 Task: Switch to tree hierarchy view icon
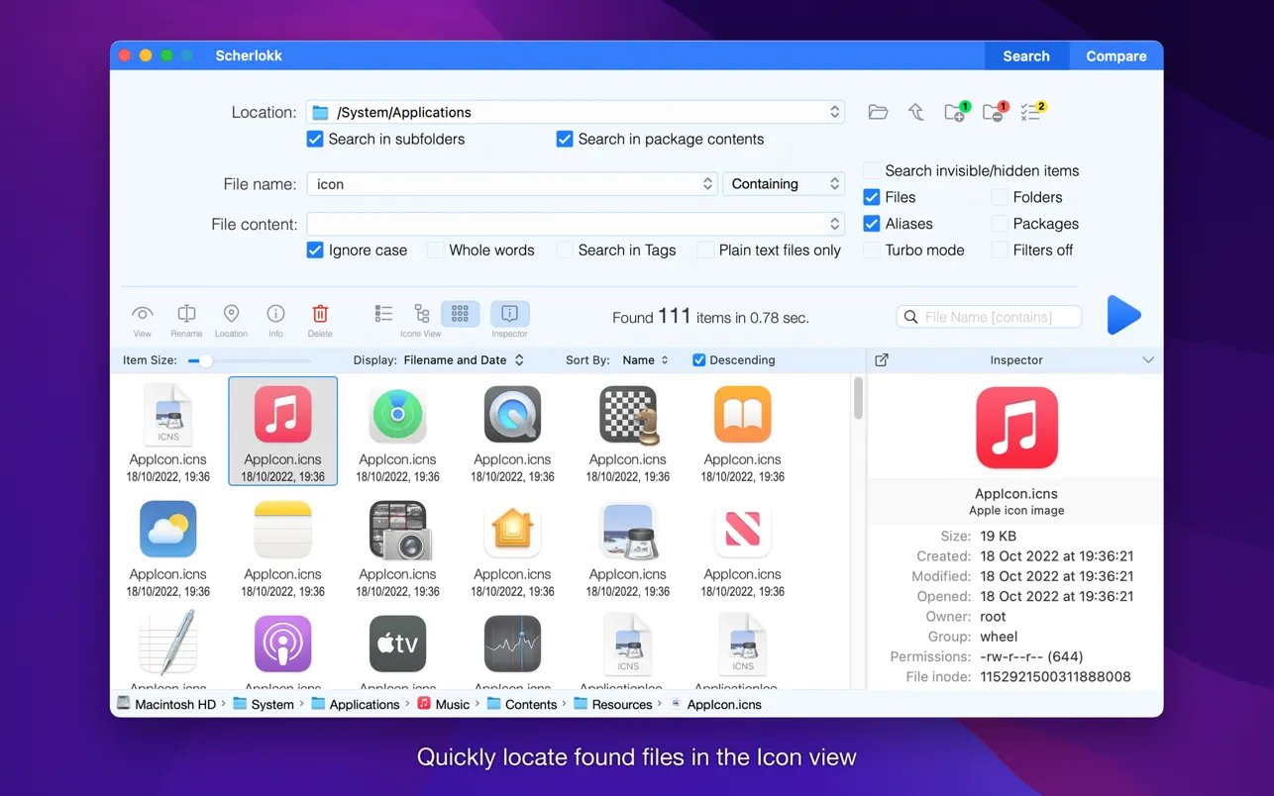coord(421,314)
